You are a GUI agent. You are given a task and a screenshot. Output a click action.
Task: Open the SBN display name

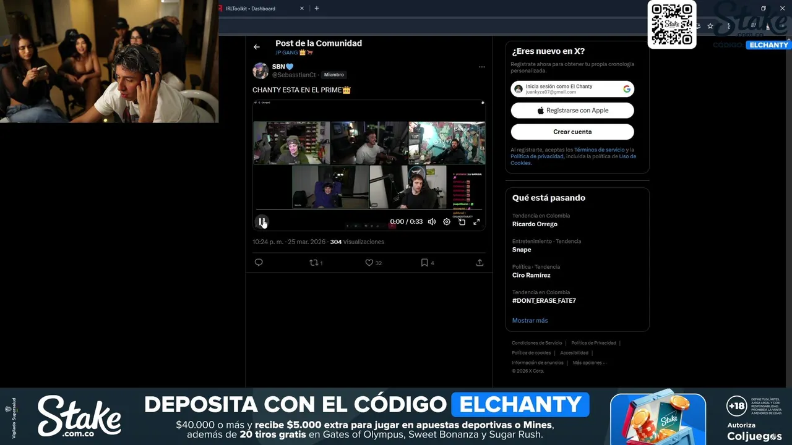tap(282, 66)
